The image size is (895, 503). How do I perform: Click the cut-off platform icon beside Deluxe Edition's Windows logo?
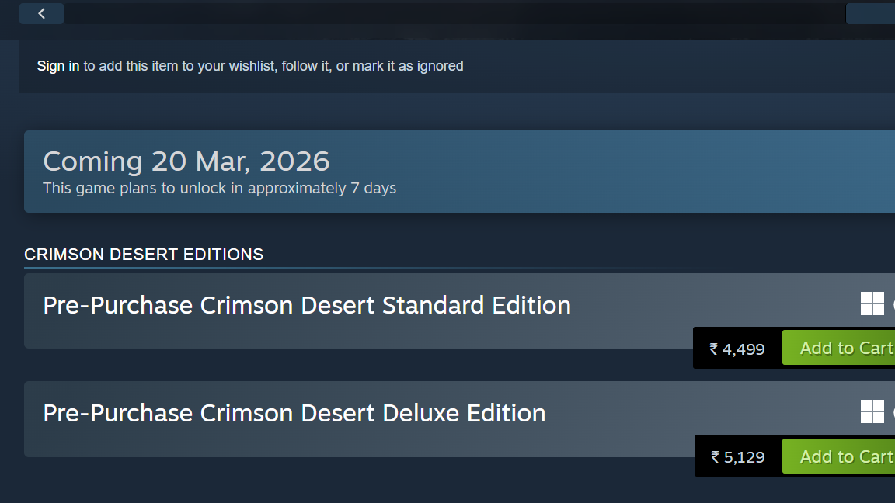pyautogui.click(x=892, y=412)
